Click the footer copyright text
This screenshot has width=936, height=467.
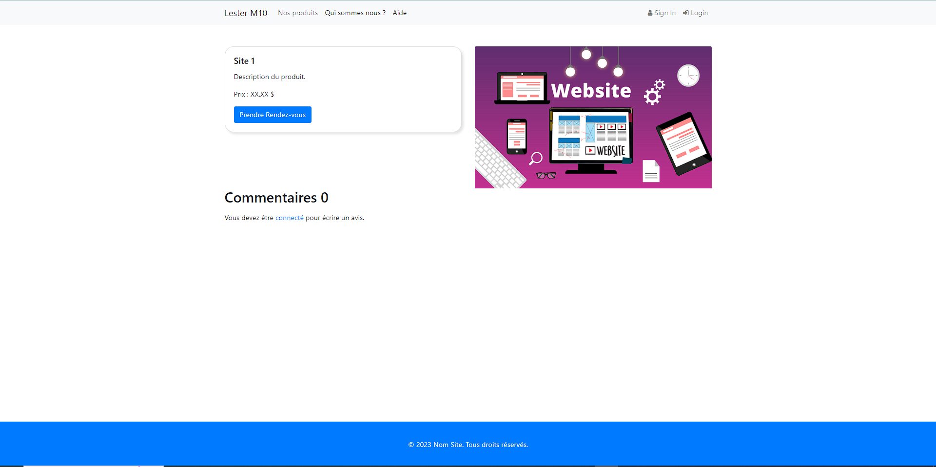click(x=468, y=445)
